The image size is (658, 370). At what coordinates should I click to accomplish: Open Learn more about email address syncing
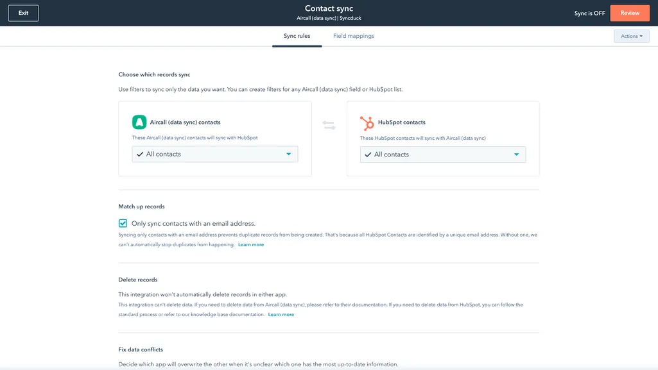coord(251,244)
